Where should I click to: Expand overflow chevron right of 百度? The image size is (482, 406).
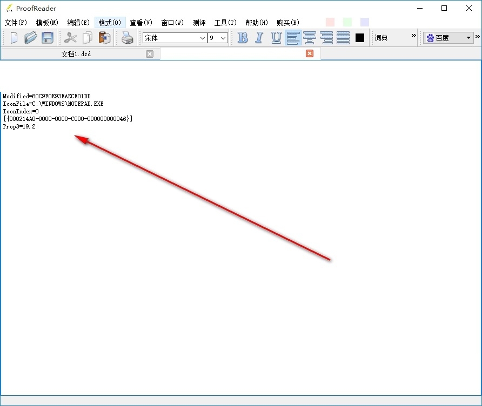477,37
